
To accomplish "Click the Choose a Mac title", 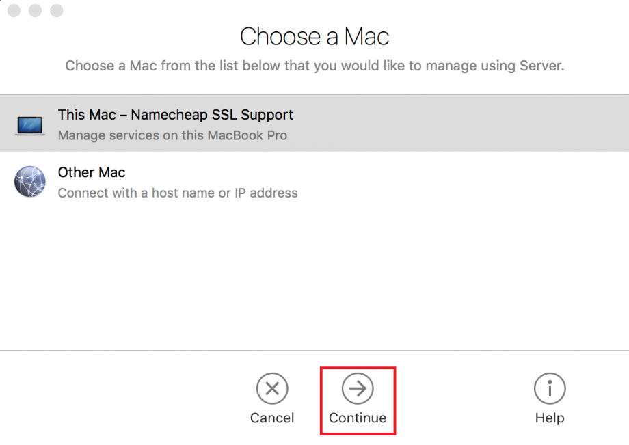I will coord(314,37).
